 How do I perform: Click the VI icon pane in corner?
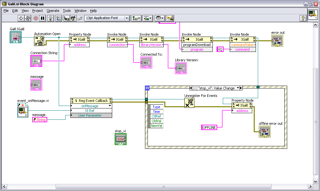[312, 15]
